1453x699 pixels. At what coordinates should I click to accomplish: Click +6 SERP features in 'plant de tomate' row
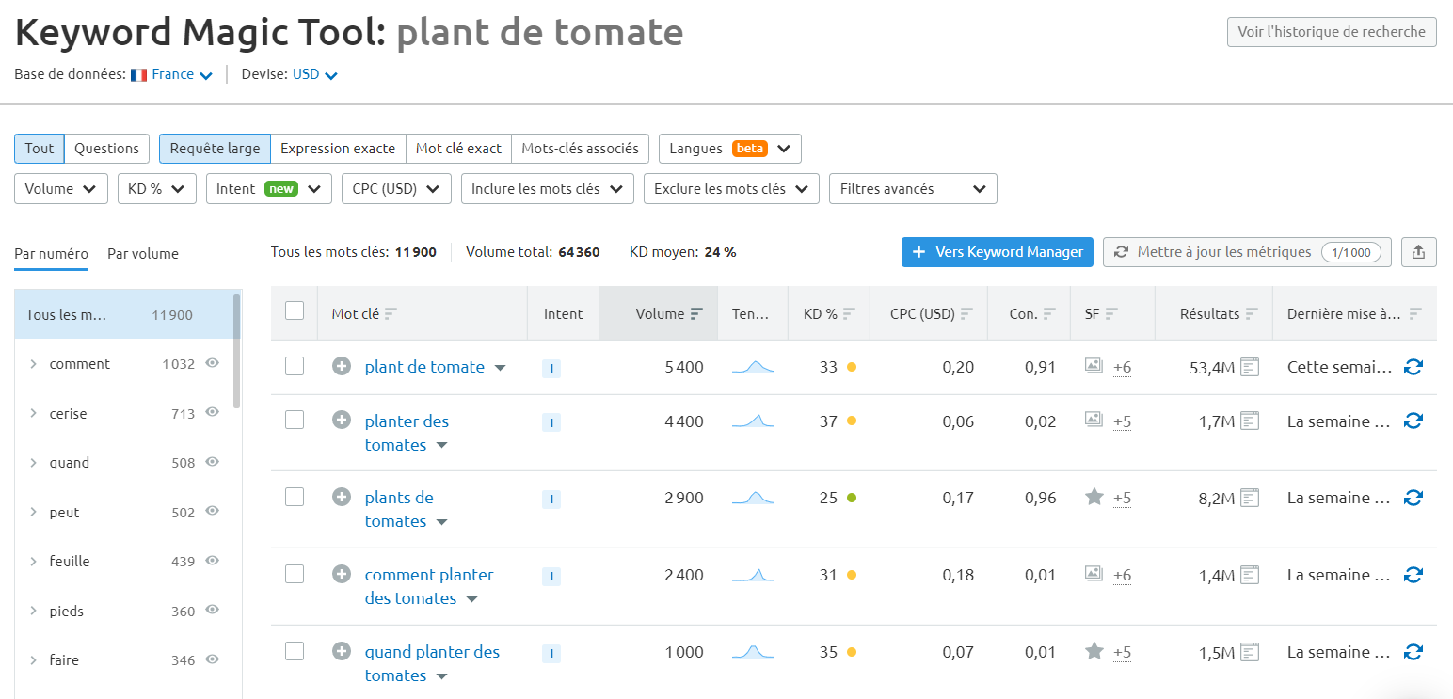[1122, 367]
